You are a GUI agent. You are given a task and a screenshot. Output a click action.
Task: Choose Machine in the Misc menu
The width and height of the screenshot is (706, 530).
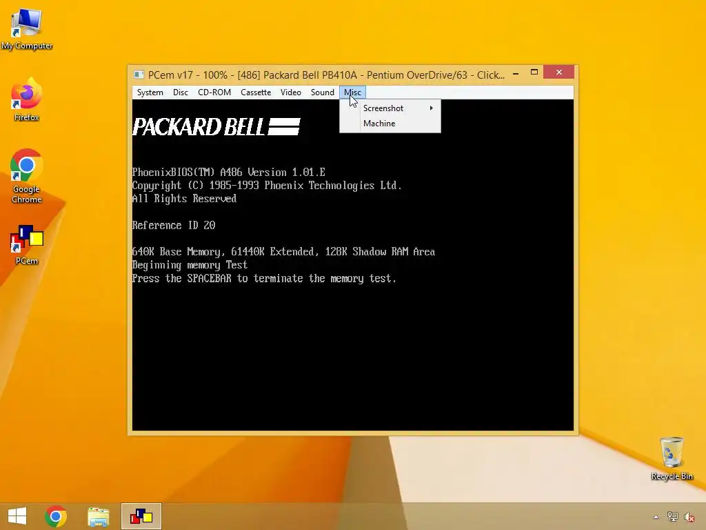point(390,124)
